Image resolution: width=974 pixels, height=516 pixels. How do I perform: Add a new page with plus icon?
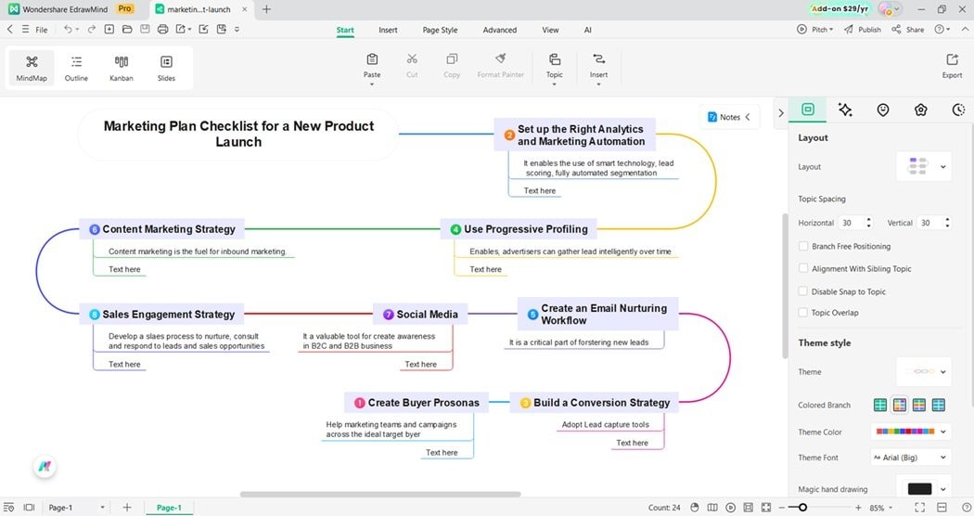pos(127,508)
